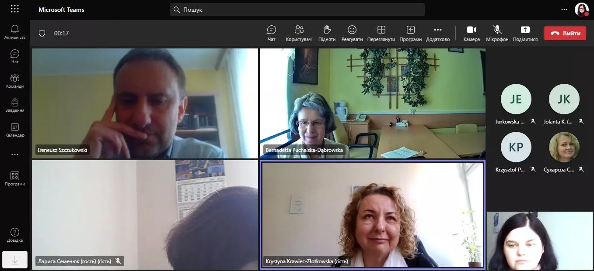This screenshot has height=271, width=594.
Task: Leave the meeting with Вийти button
Action: [565, 33]
